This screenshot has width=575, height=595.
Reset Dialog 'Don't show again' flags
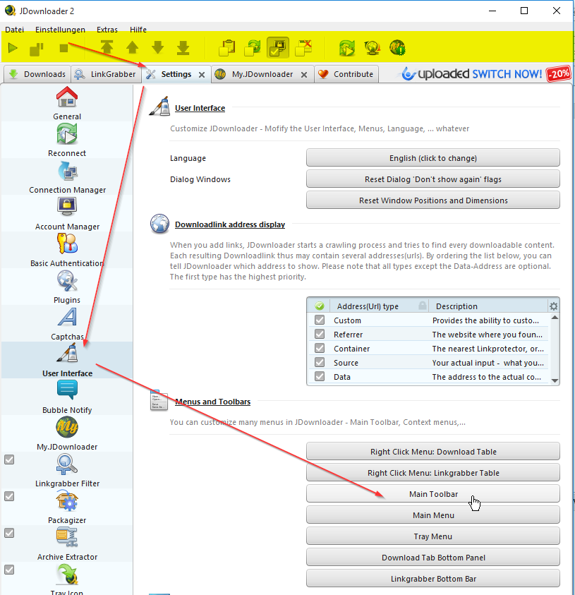tap(433, 179)
